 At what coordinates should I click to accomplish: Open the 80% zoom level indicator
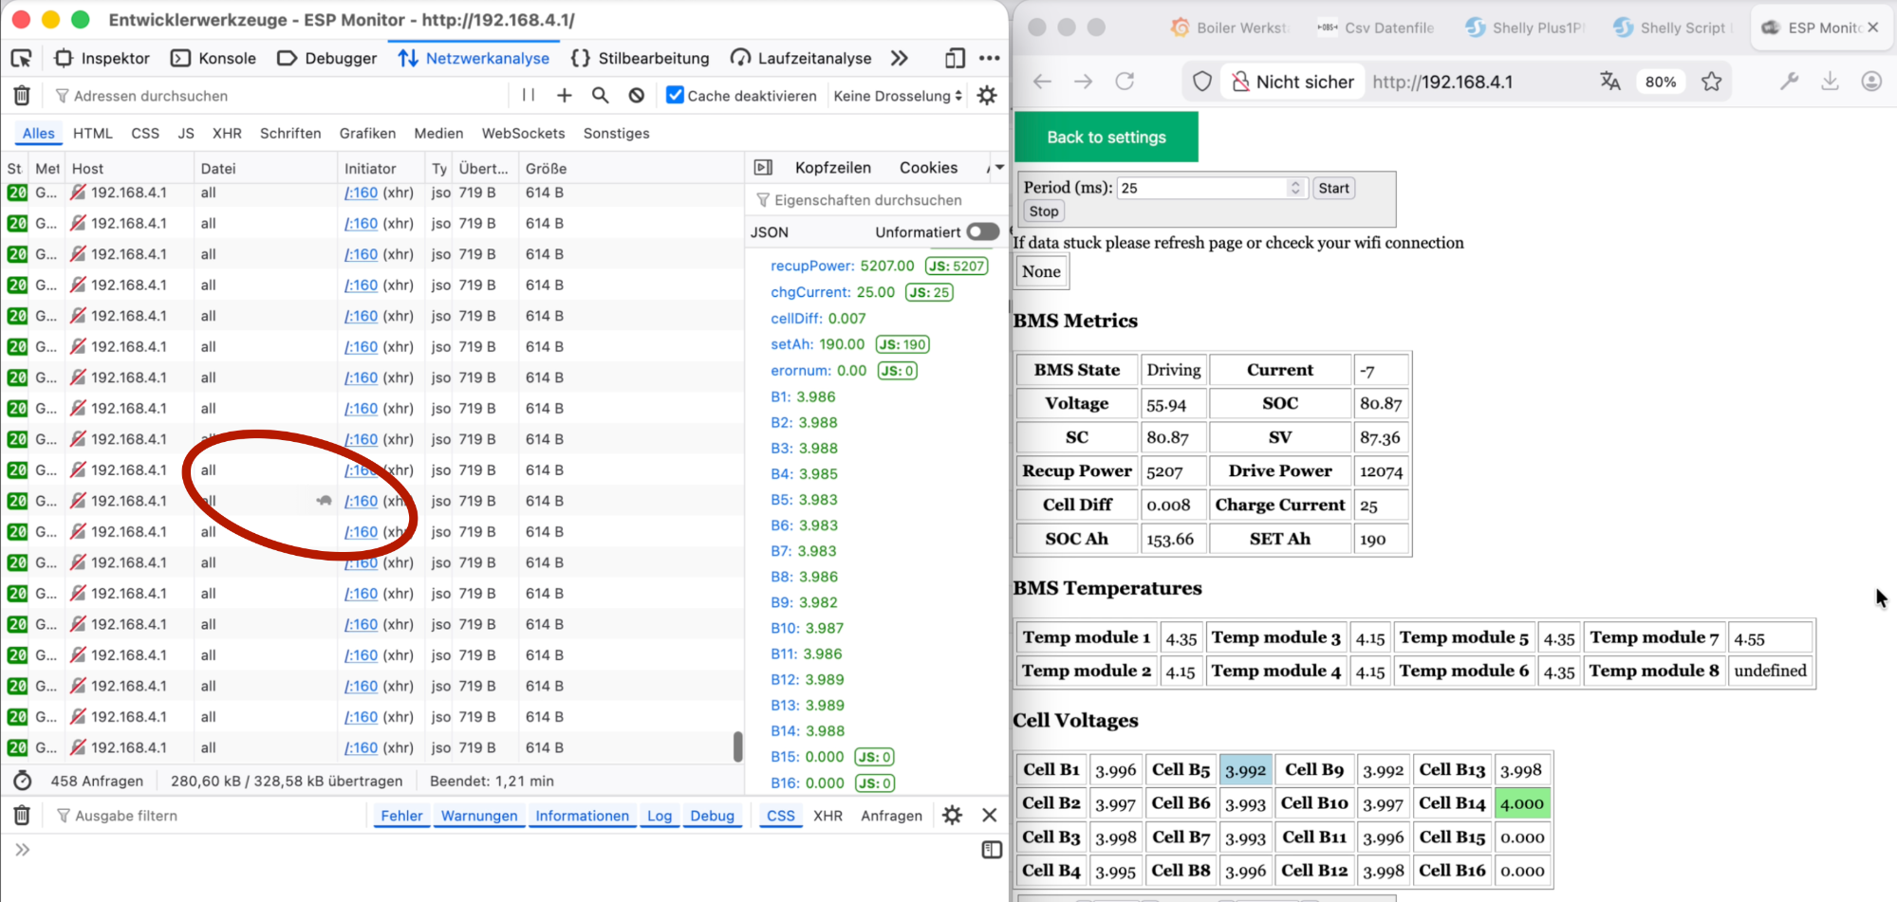click(x=1660, y=82)
